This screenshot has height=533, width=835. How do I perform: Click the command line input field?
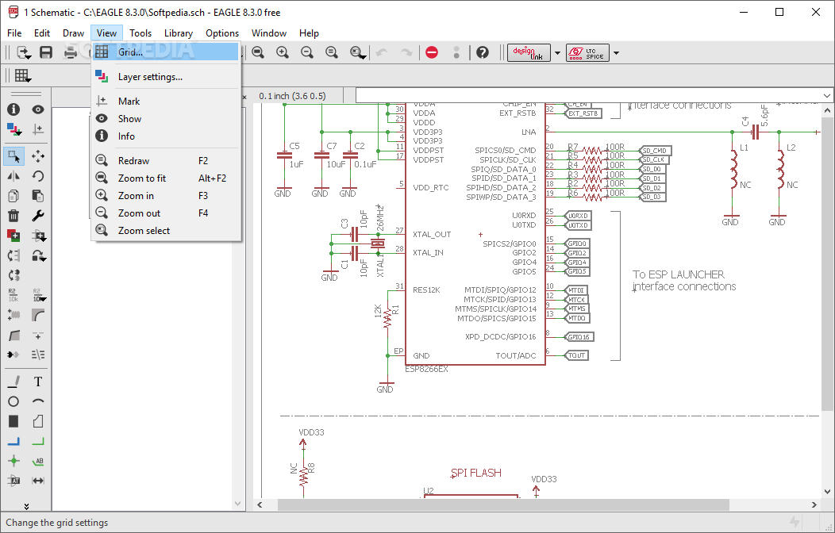pos(588,96)
